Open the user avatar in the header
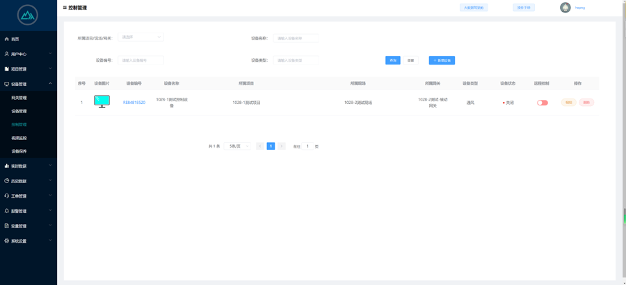 (x=565, y=8)
